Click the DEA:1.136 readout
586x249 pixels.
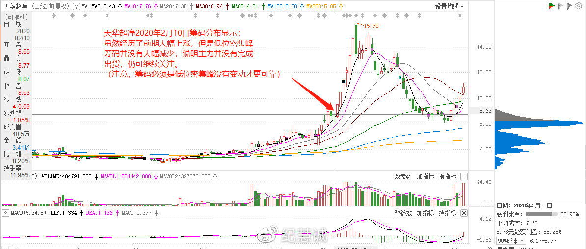point(100,213)
